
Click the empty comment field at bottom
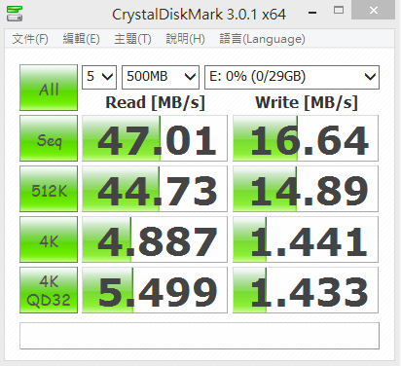coord(200,336)
